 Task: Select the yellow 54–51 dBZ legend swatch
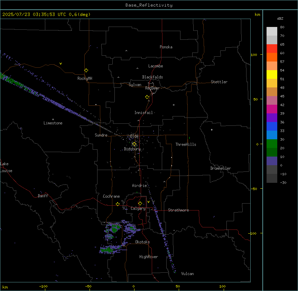click(272, 74)
